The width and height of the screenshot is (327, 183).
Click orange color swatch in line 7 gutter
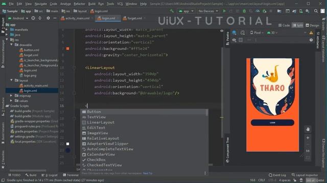point(68,49)
